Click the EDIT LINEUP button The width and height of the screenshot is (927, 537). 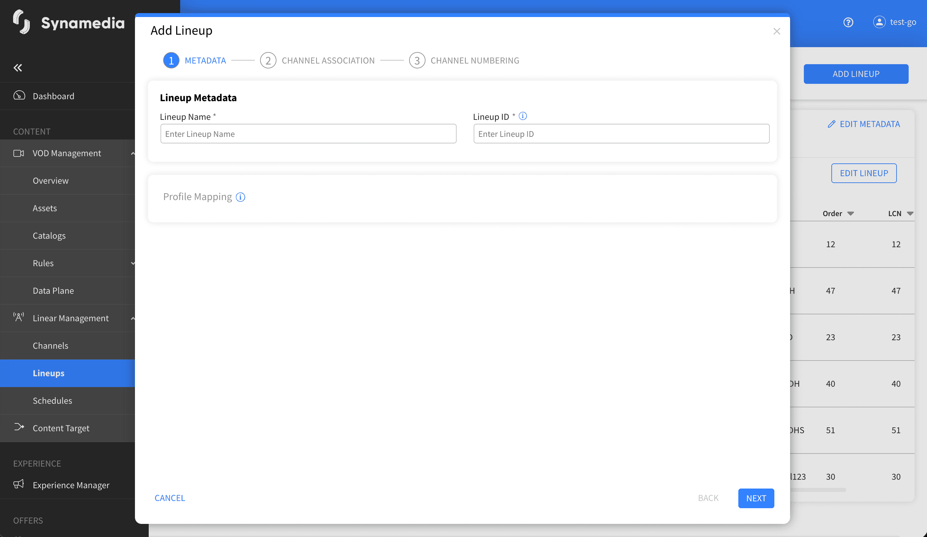click(864, 173)
